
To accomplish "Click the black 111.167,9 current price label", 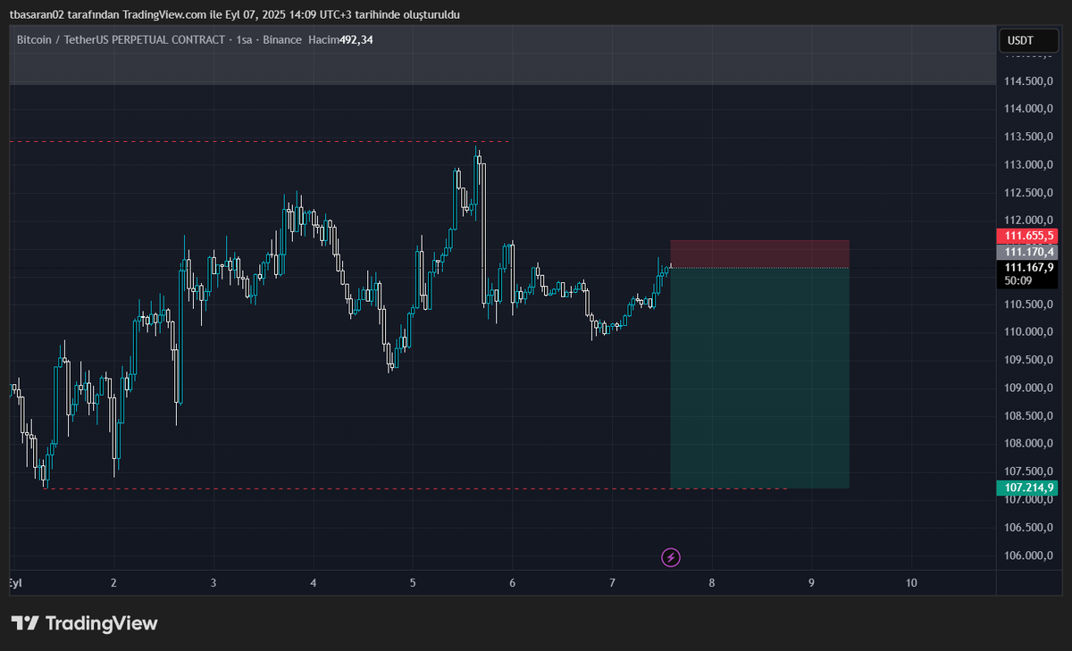I will coord(1028,267).
